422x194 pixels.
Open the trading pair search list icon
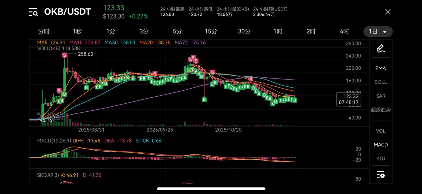point(33,12)
